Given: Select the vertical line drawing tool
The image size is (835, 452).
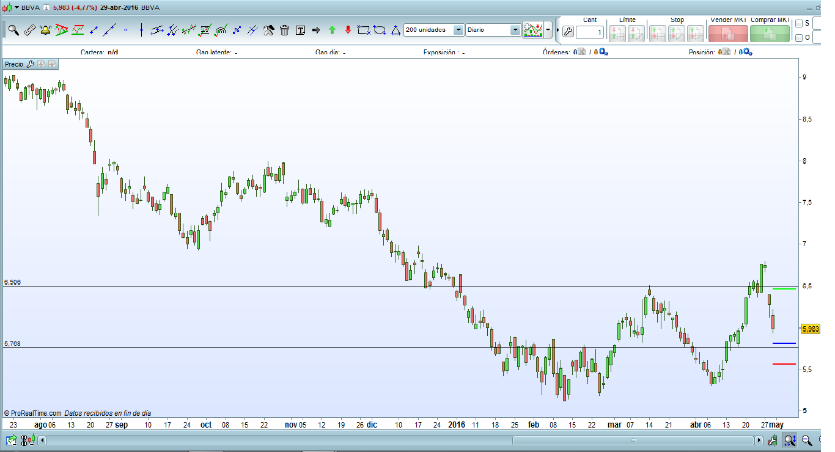Looking at the screenshot, I should (141, 29).
